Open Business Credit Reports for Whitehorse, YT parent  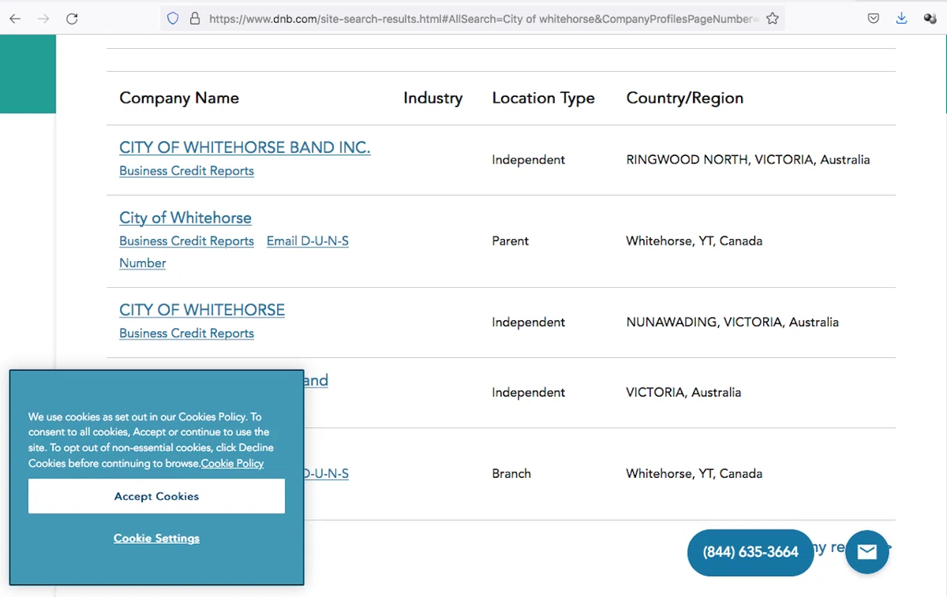pyautogui.click(x=186, y=241)
